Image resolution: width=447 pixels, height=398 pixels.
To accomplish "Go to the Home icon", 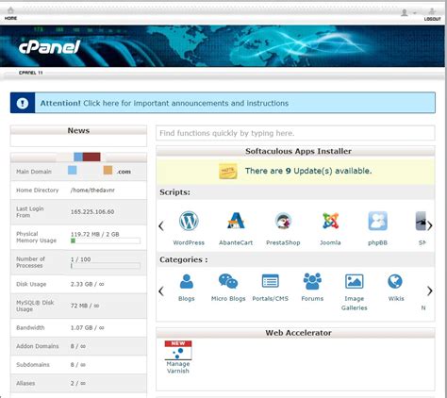I will (10, 11).
